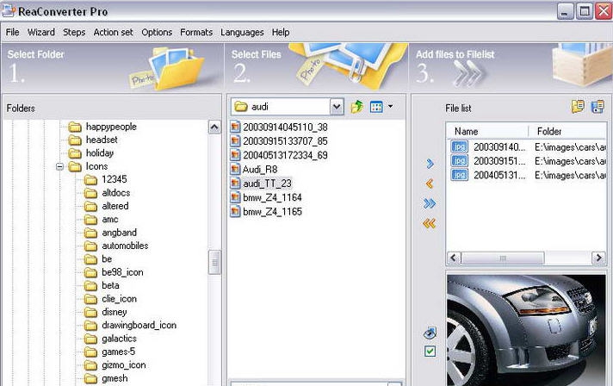Open the Help menu

[x=281, y=32]
